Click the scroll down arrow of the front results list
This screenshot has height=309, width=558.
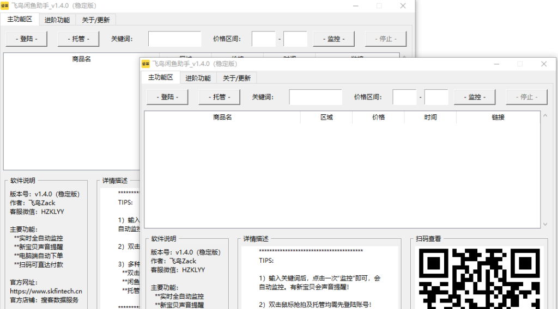(x=545, y=224)
